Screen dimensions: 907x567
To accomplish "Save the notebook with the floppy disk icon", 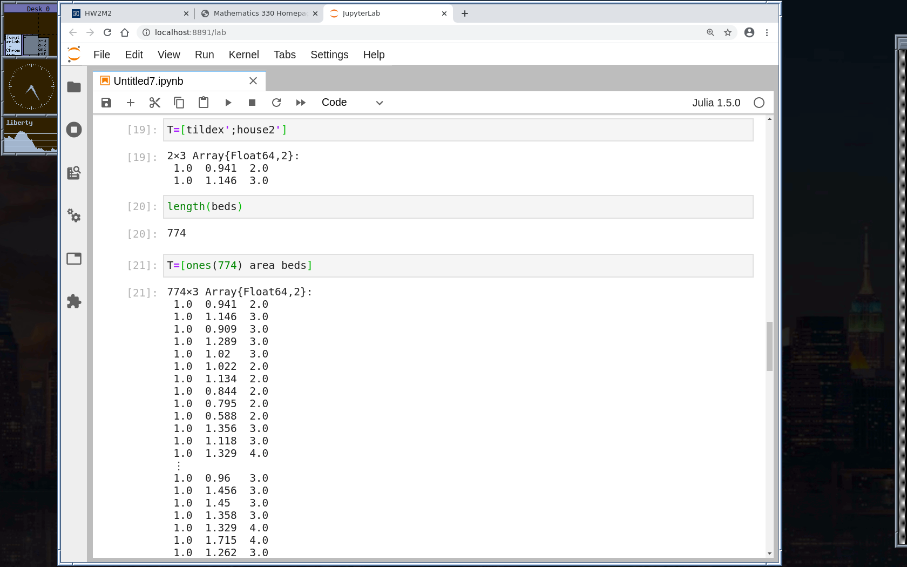I will (106, 103).
